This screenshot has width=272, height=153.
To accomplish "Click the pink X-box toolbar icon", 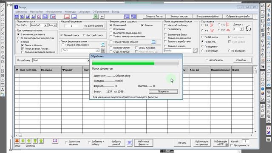I will click(x=39, y=17).
